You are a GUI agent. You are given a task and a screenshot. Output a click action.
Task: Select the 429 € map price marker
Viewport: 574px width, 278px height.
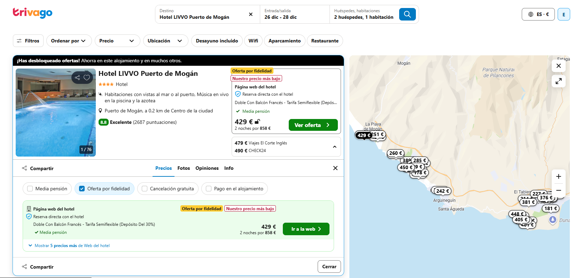(364, 135)
